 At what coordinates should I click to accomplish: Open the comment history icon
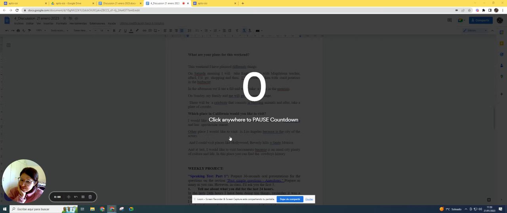(449, 20)
